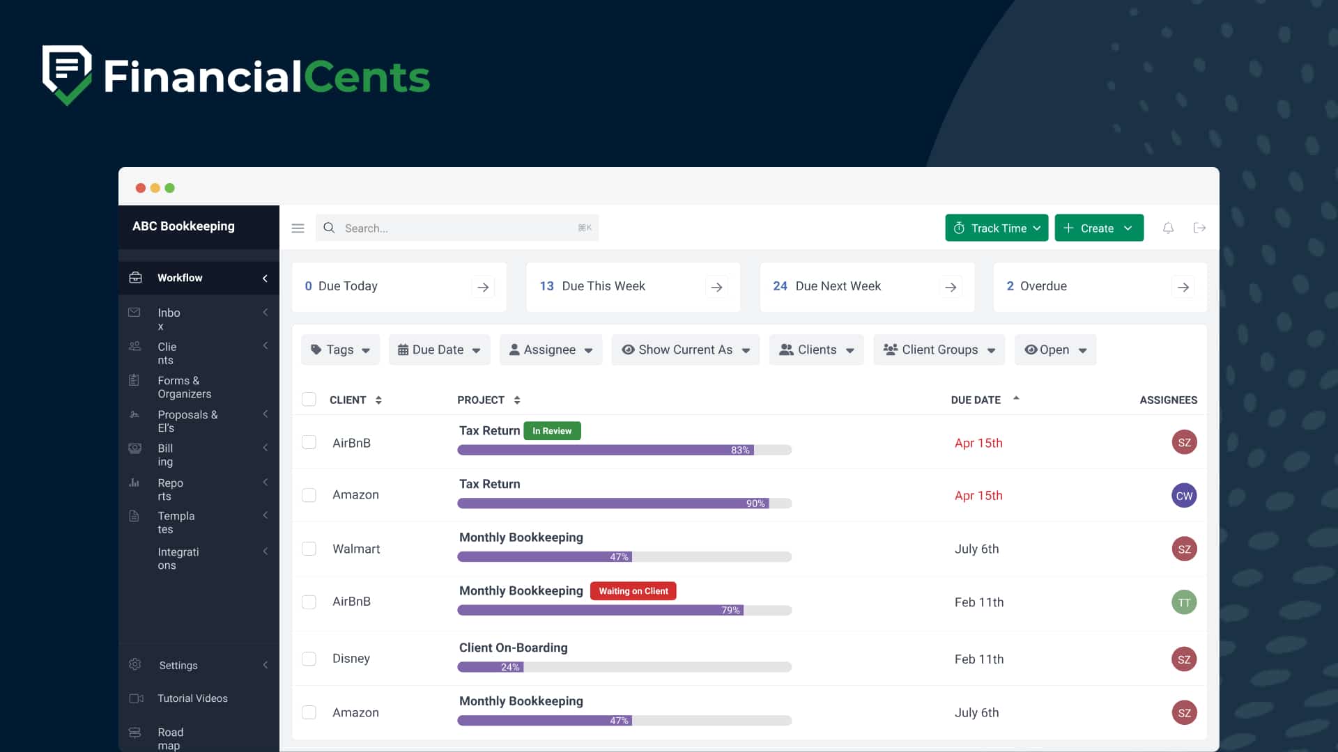Expand the Templates sidebar chevron
Image resolution: width=1338 pixels, height=752 pixels.
[x=265, y=515]
